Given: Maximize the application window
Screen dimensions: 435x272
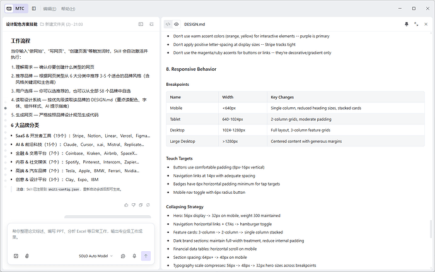Looking at the screenshot, I should click(x=414, y=9).
